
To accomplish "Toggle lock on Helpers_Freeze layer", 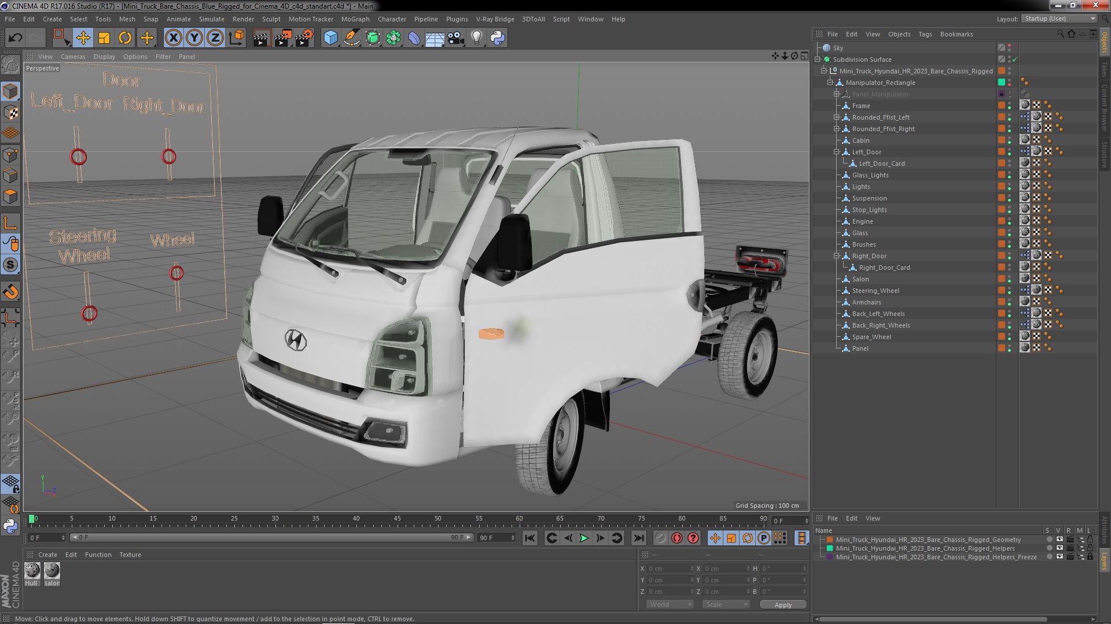I will tap(1090, 557).
